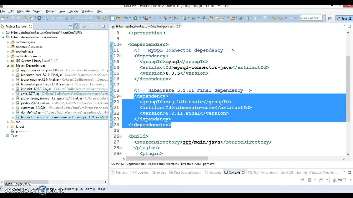This screenshot has width=353, height=198.
Task: Click the Run Last Tool external tools icon
Action: (145, 18)
